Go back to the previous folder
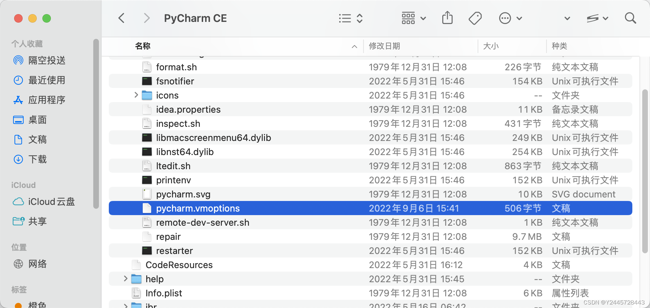The image size is (650, 308). (x=122, y=18)
